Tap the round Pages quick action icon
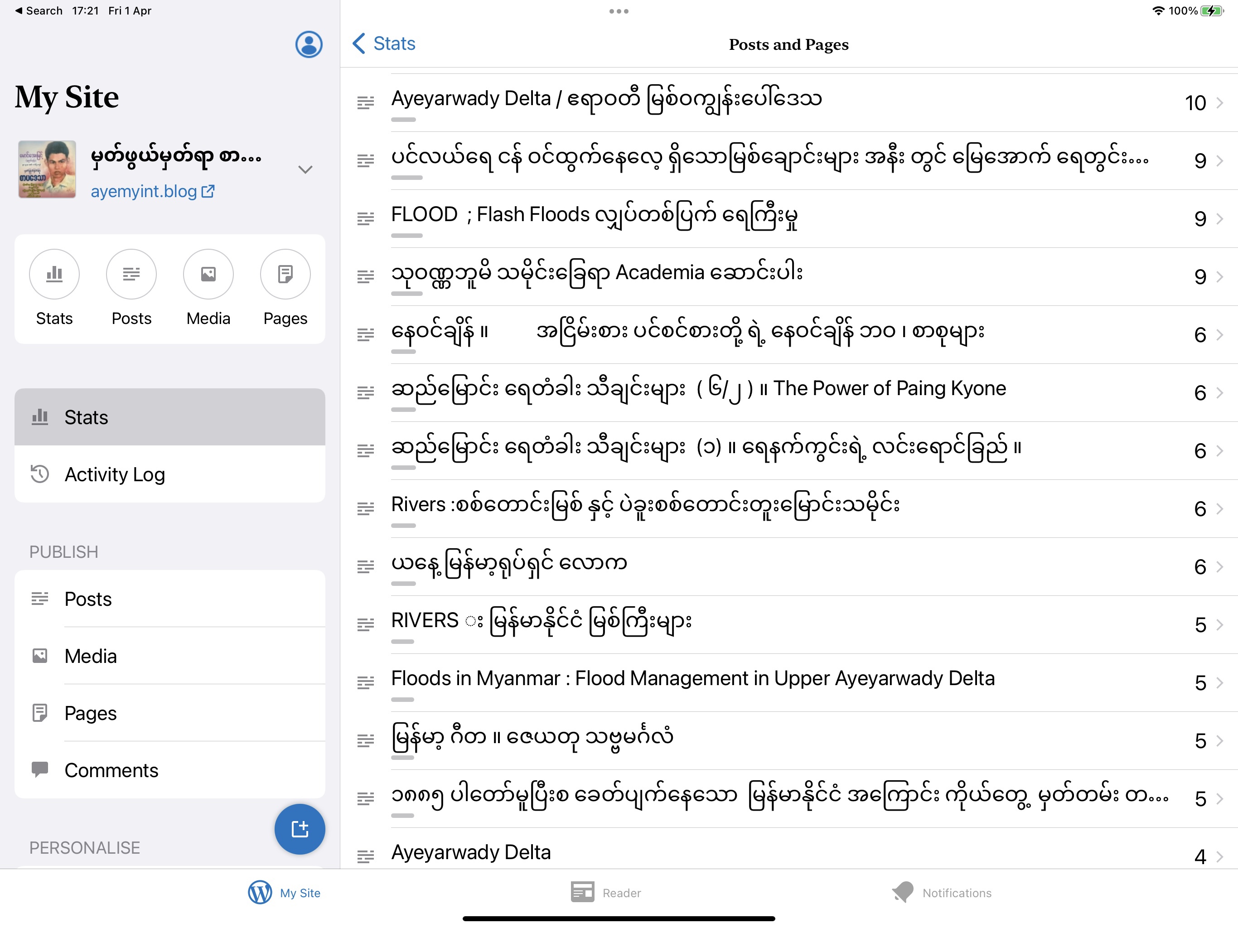 coord(285,274)
